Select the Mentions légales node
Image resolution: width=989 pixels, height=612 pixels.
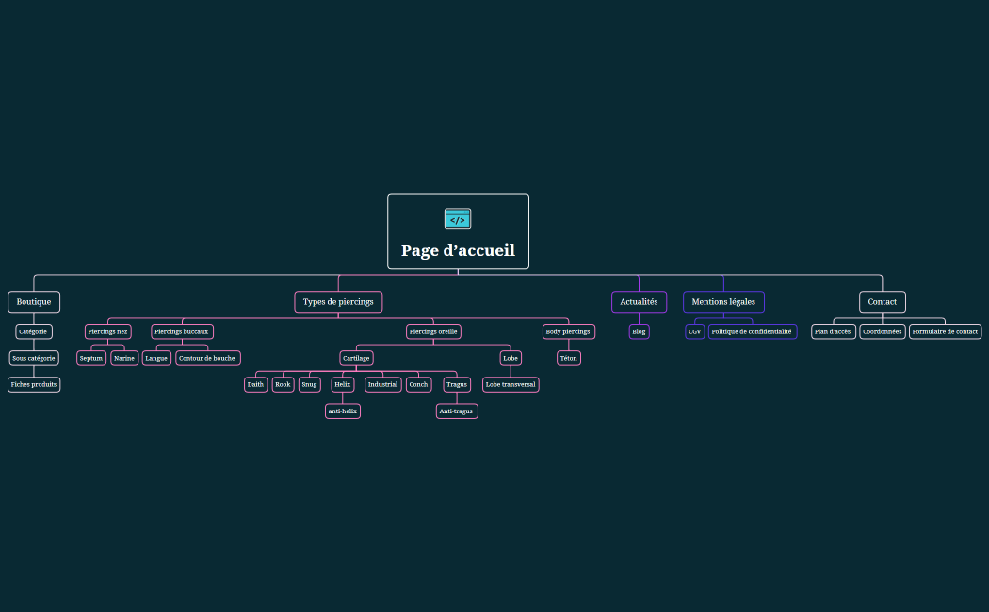(723, 302)
